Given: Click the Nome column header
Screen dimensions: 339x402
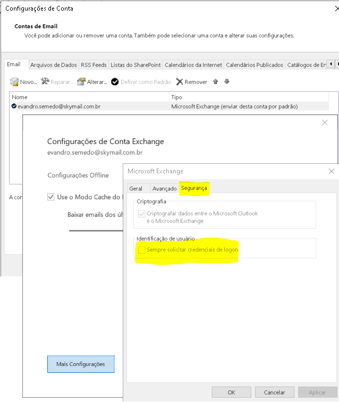Looking at the screenshot, I should pyautogui.click(x=89, y=97).
